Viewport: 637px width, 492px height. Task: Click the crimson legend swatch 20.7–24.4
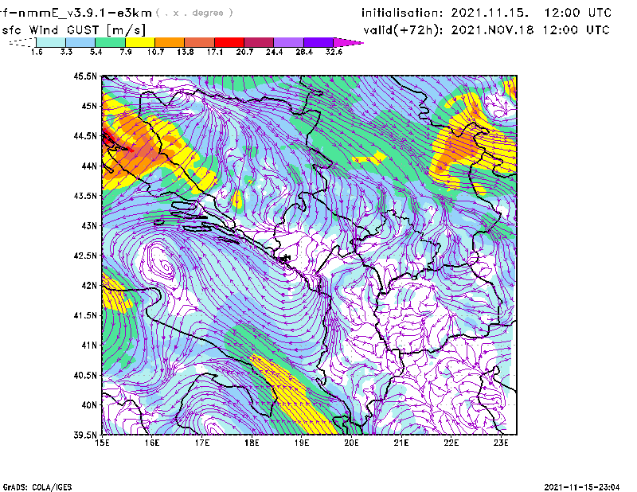pyautogui.click(x=259, y=42)
